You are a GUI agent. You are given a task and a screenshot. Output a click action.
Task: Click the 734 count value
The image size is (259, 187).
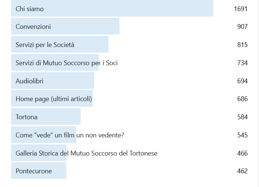click(242, 63)
